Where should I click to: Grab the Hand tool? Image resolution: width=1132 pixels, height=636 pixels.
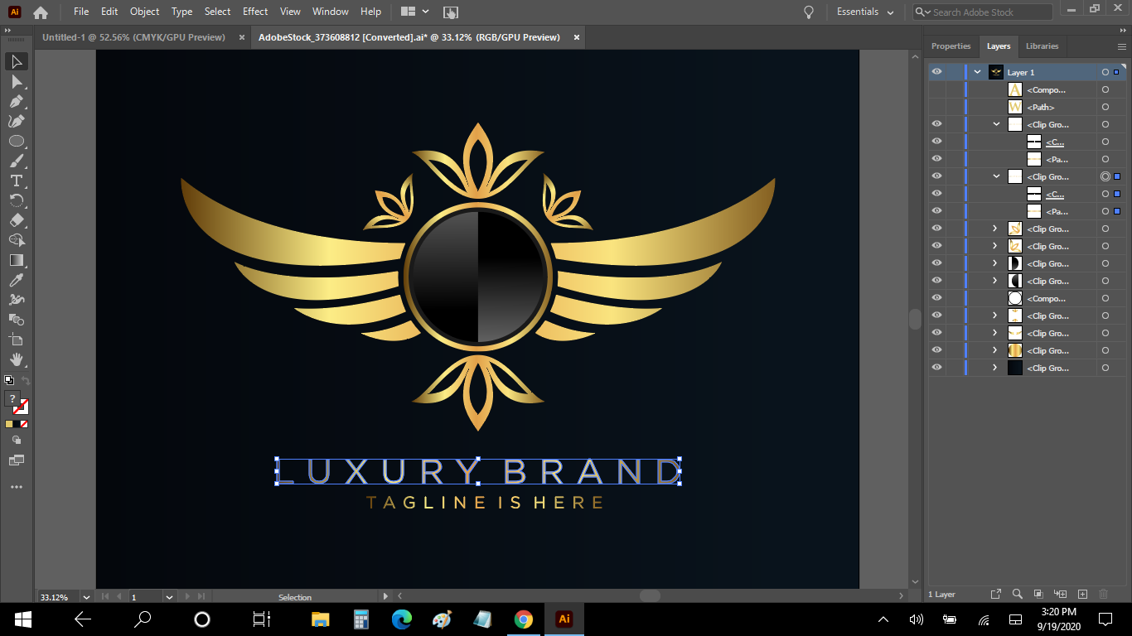click(x=15, y=359)
